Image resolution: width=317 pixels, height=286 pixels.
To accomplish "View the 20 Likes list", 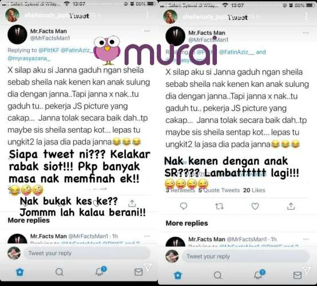I will click(254, 190).
